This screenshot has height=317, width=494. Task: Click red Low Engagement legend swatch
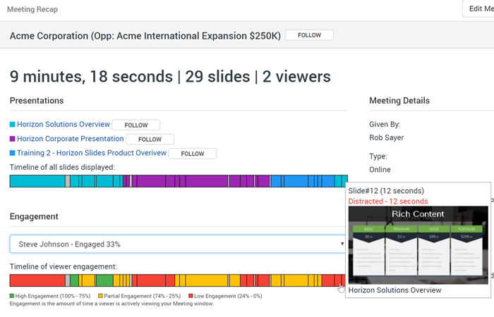coord(191,296)
